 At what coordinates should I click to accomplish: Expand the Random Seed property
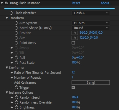coord(12,97)
